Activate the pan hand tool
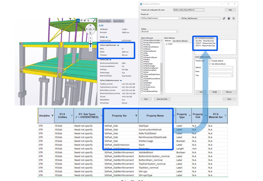Screen dimensions: 263x181 click(82, 21)
